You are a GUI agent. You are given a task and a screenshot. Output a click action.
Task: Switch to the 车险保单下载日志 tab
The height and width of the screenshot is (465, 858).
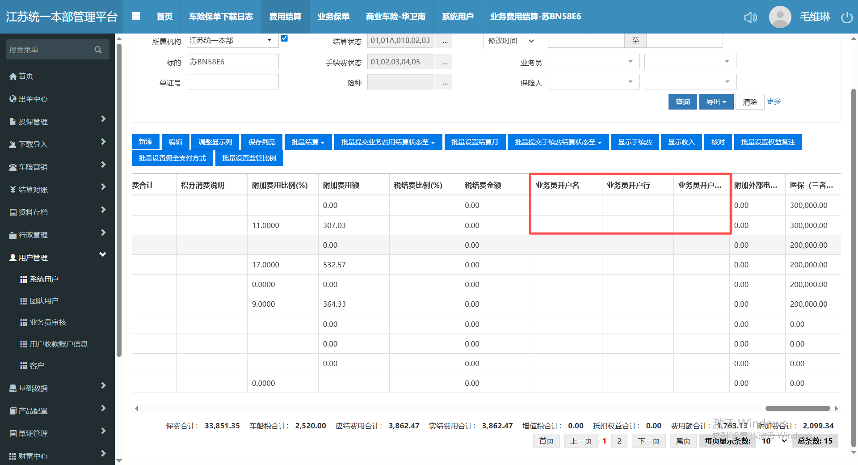[221, 17]
